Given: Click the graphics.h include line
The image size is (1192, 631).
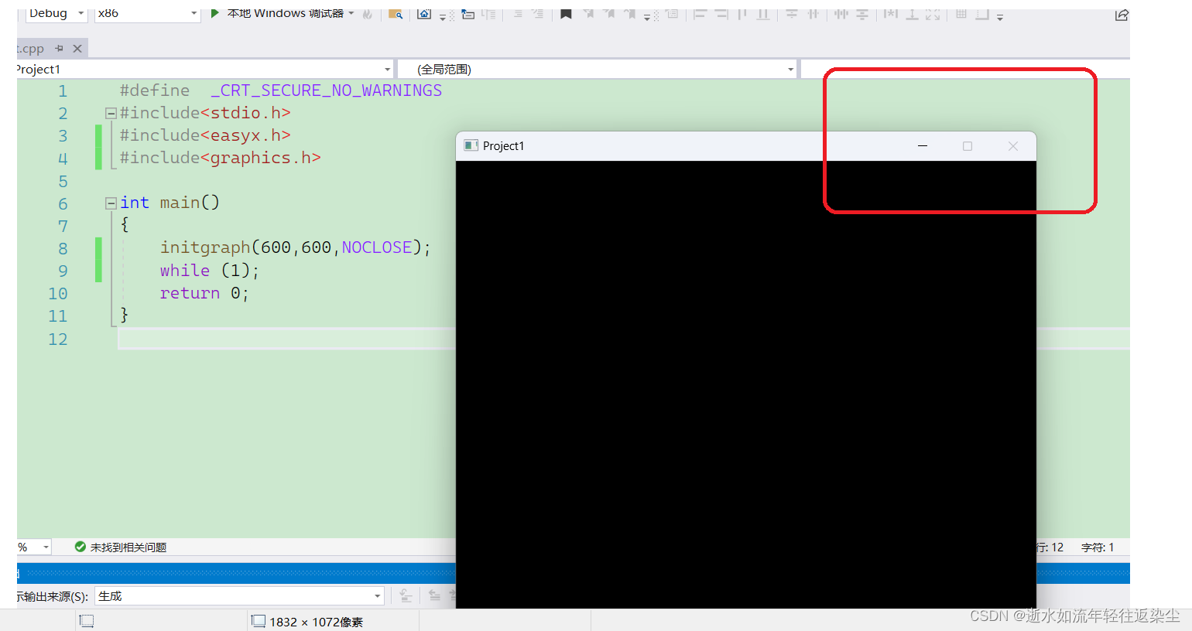Looking at the screenshot, I should pyautogui.click(x=220, y=158).
